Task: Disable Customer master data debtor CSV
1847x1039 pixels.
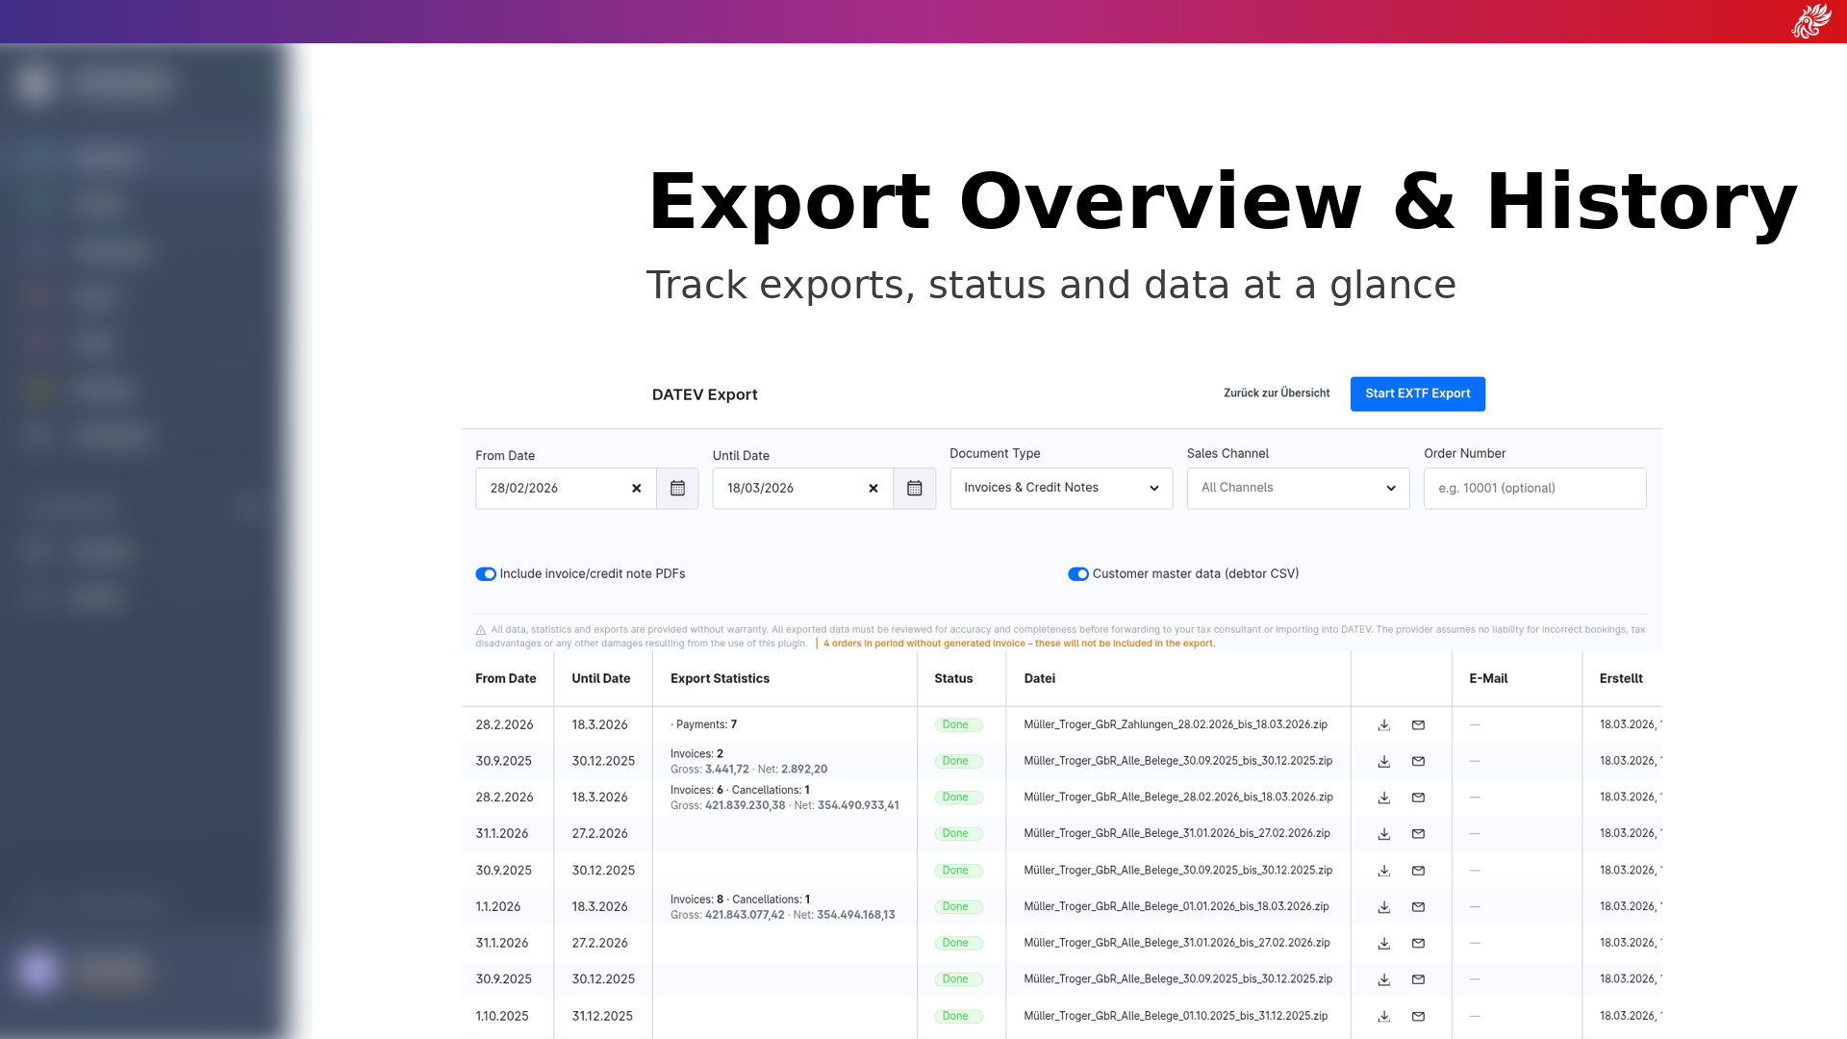Action: [x=1078, y=574]
